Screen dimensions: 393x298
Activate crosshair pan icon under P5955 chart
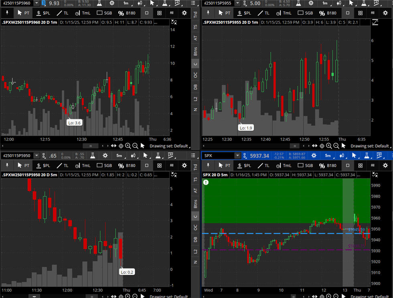tap(322, 146)
